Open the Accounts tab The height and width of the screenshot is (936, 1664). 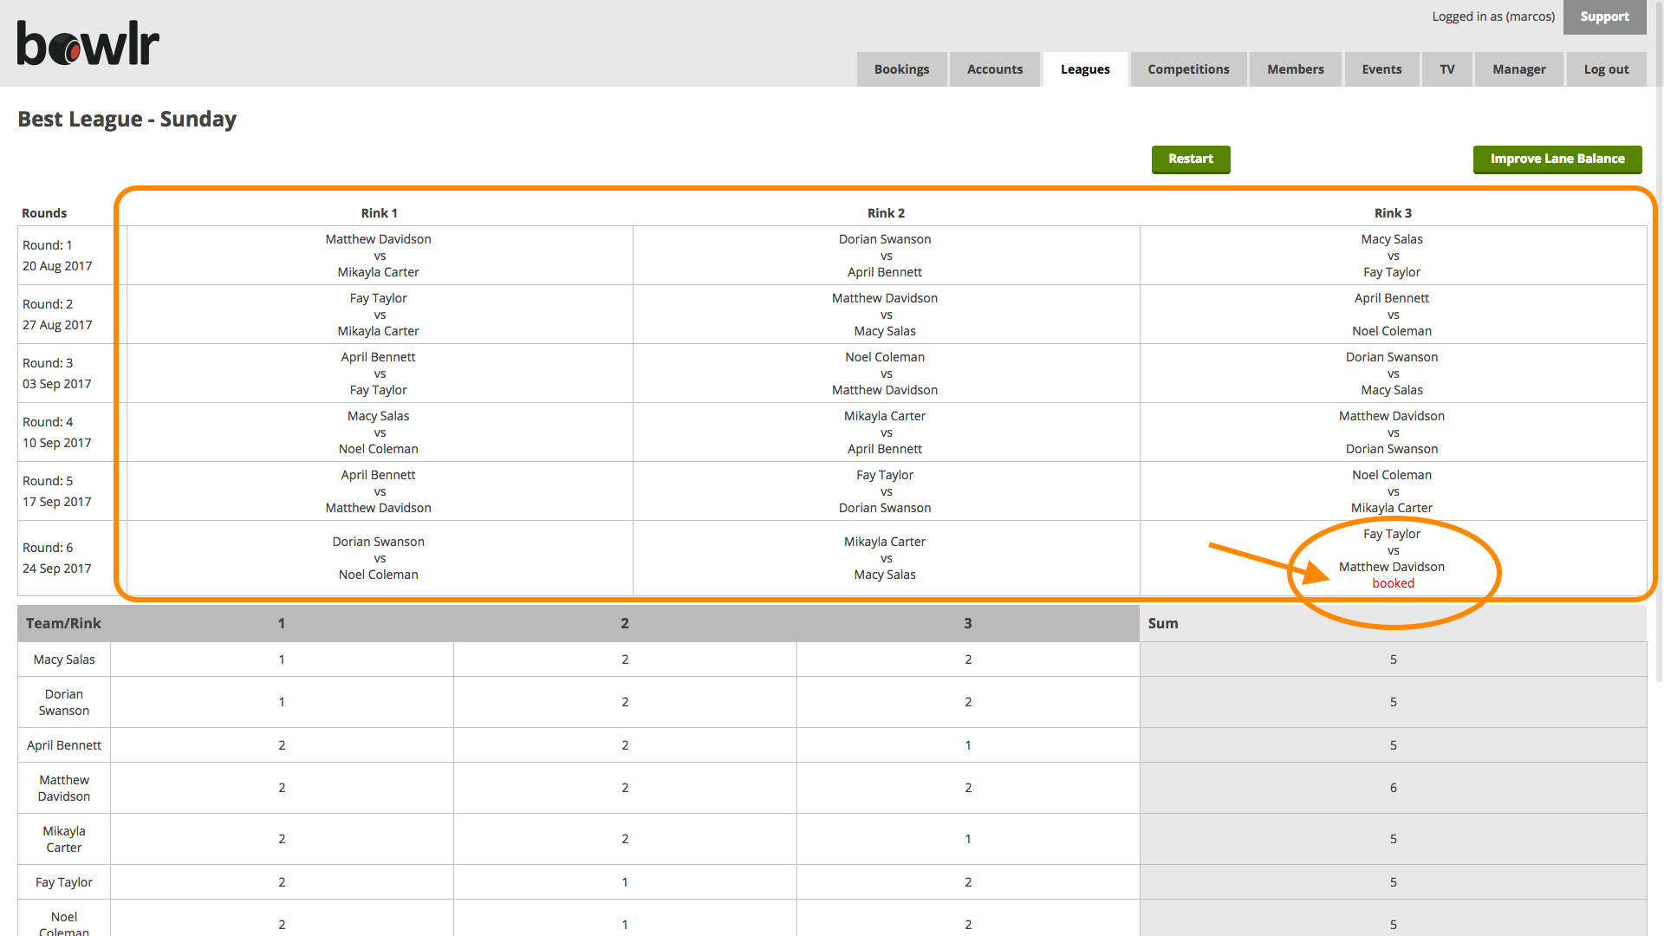(x=995, y=69)
